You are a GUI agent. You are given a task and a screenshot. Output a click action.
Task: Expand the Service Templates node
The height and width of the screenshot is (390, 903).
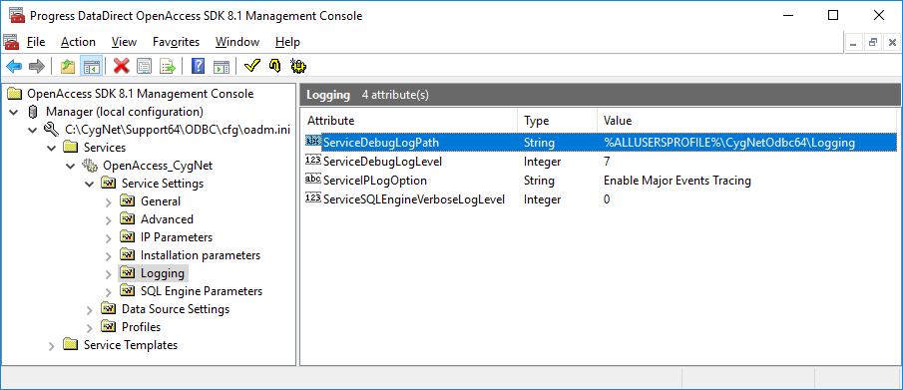click(51, 346)
